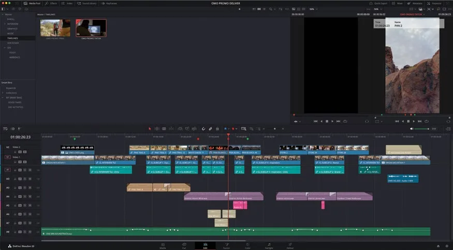The width and height of the screenshot is (453, 250).
Task: Open the Index panel tab
Action: (67, 3)
